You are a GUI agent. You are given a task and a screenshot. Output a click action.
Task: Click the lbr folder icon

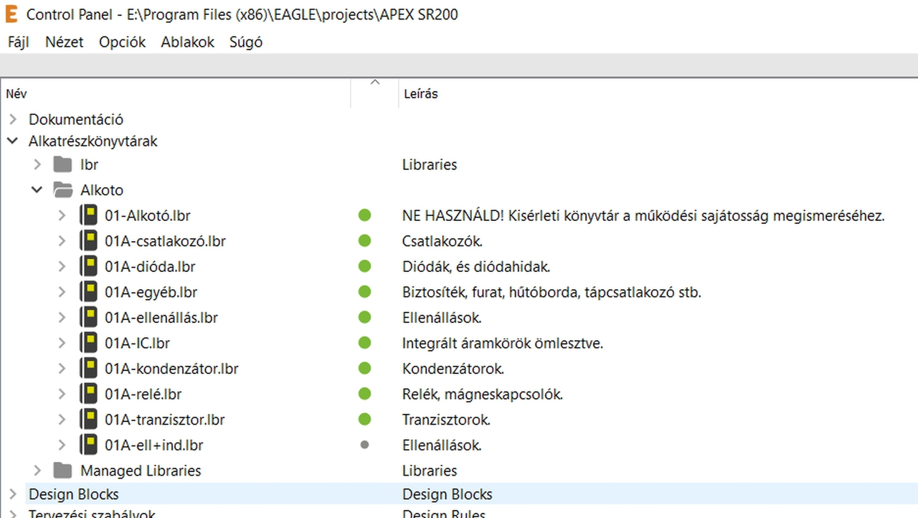pos(63,164)
